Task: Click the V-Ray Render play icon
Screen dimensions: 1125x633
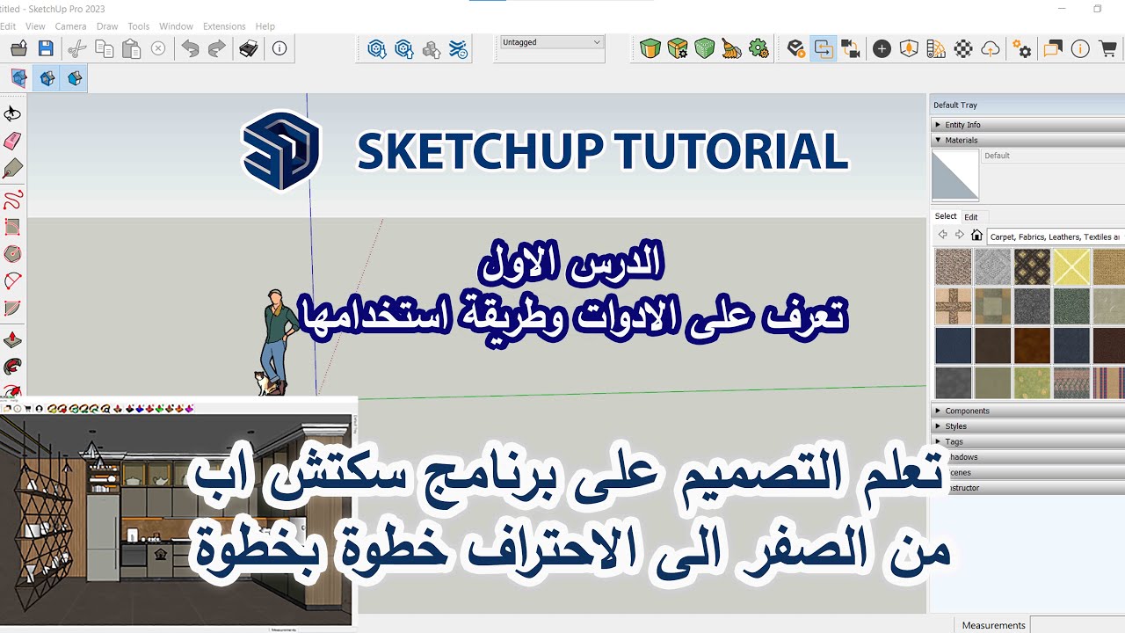Action: [x=796, y=49]
